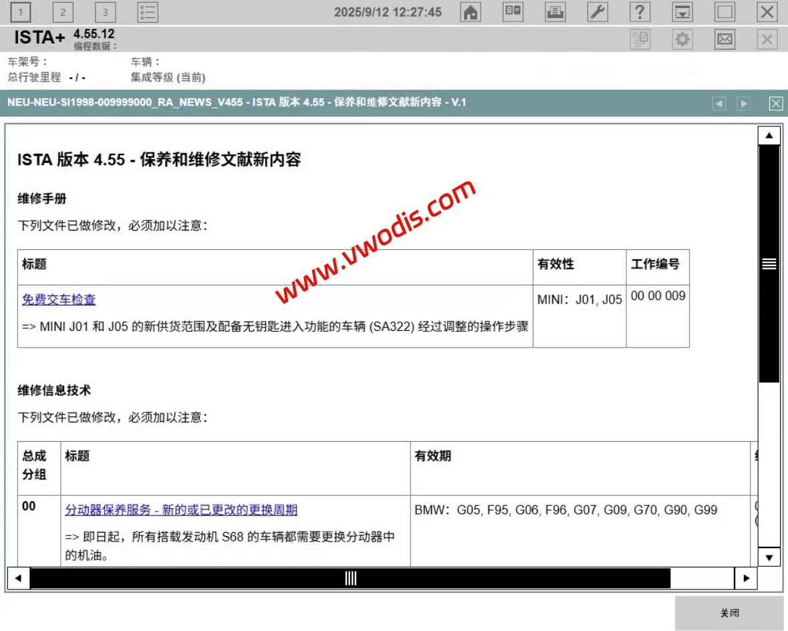Expand the minimize-to-tray dropdown icon

pos(682,12)
